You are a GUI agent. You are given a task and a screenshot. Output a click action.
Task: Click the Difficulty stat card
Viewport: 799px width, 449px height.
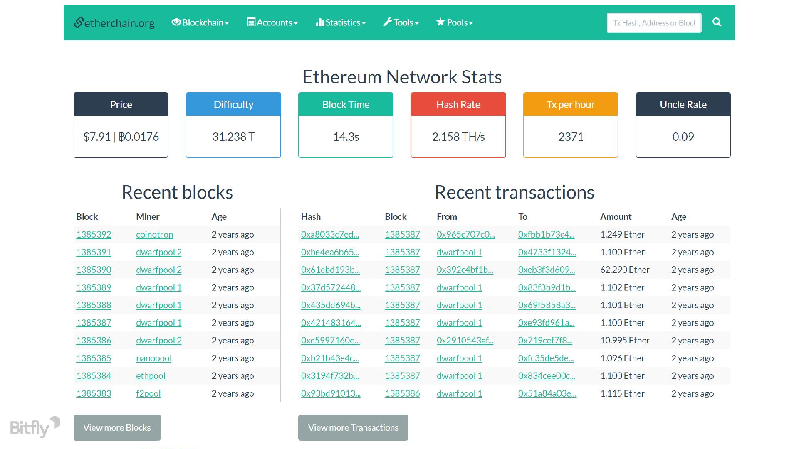click(x=233, y=125)
